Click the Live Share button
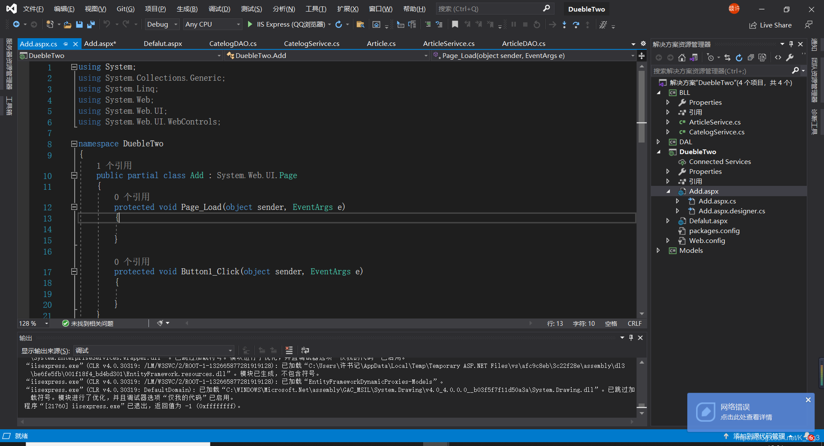The image size is (824, 446). (770, 25)
